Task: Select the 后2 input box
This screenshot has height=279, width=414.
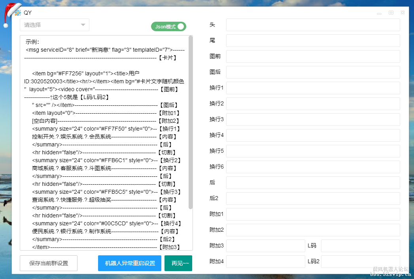Action: tap(312, 198)
